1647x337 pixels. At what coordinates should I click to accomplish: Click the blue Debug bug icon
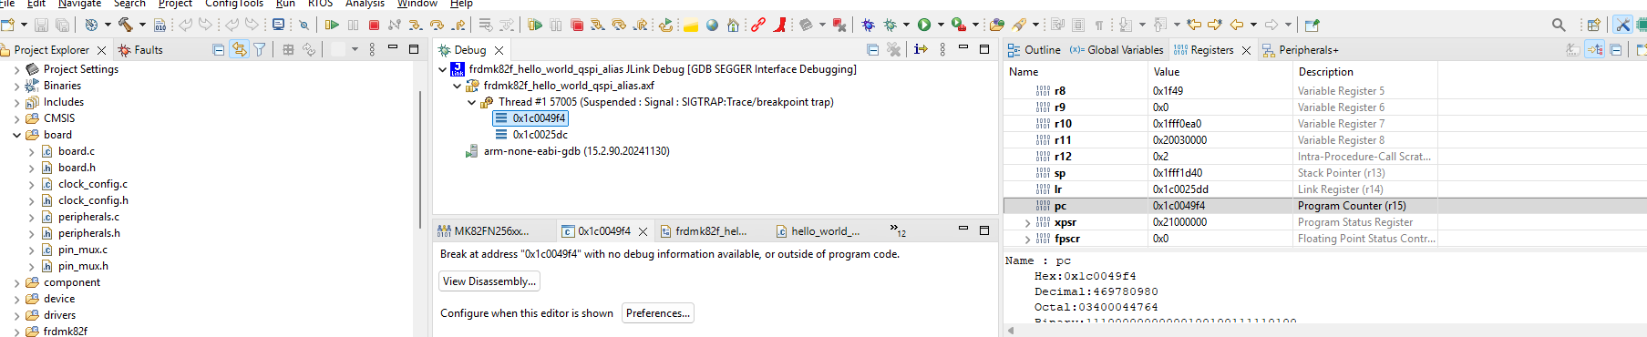868,25
